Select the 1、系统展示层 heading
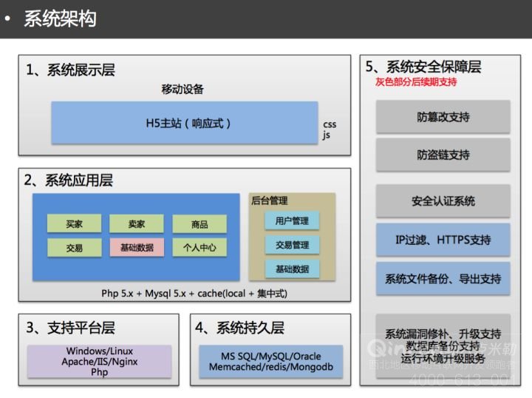The image size is (532, 398). pyautogui.click(x=71, y=70)
